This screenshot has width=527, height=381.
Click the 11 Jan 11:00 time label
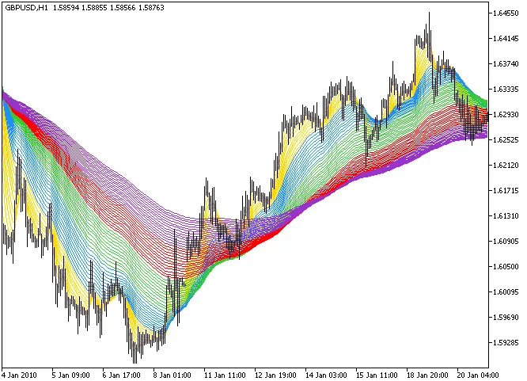224,373
